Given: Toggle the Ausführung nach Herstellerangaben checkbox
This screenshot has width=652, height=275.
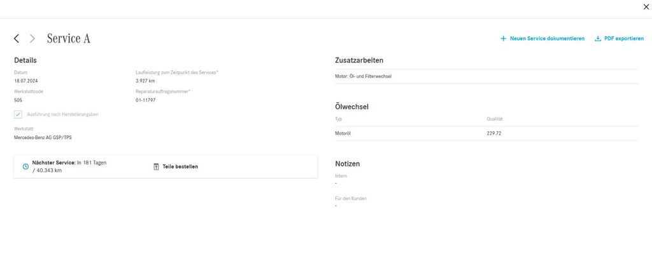Looking at the screenshot, I should click(18, 114).
